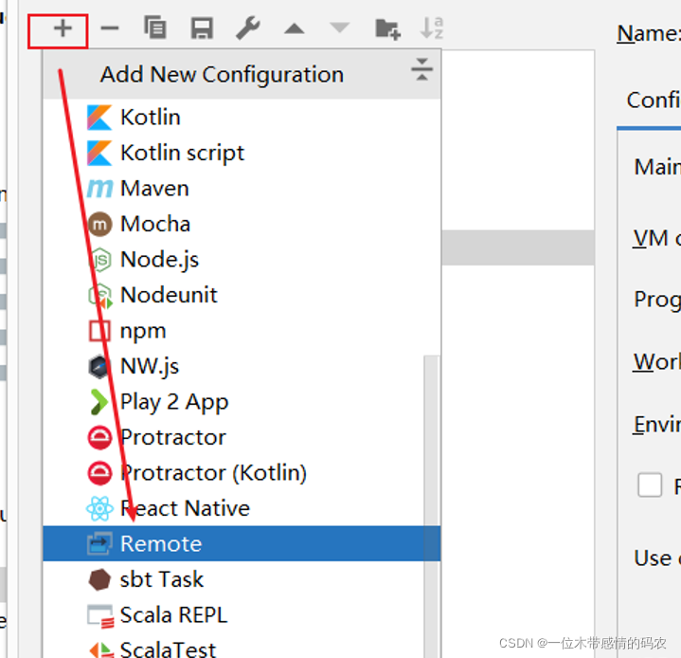Choose React Native configuration type
The height and width of the screenshot is (658, 681).
click(x=185, y=508)
